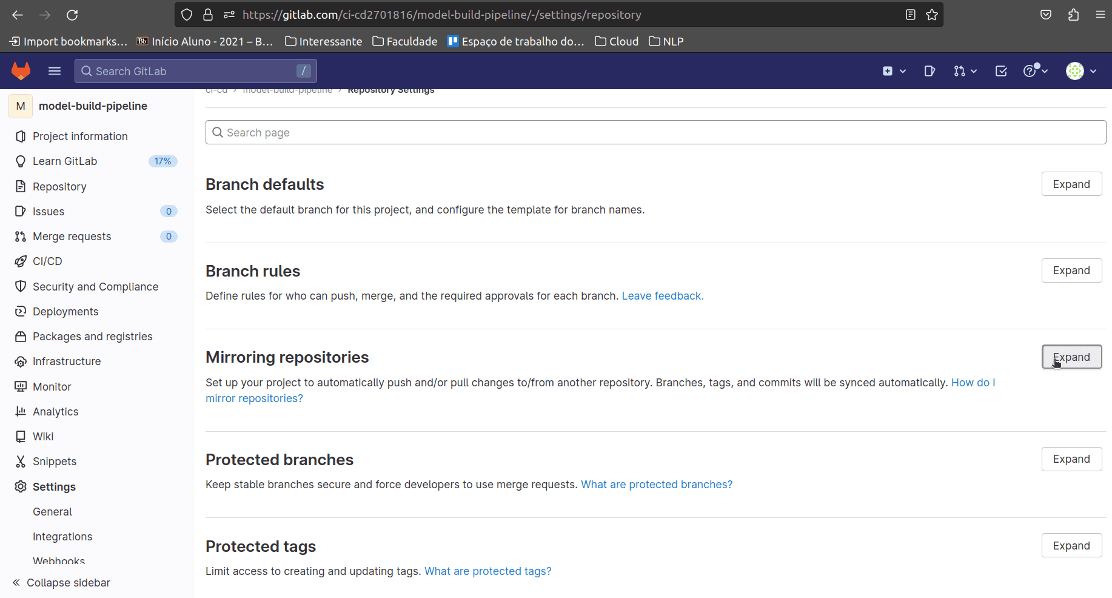Open CI/CD in the sidebar
Viewport: 1112px width, 598px height.
(x=47, y=261)
